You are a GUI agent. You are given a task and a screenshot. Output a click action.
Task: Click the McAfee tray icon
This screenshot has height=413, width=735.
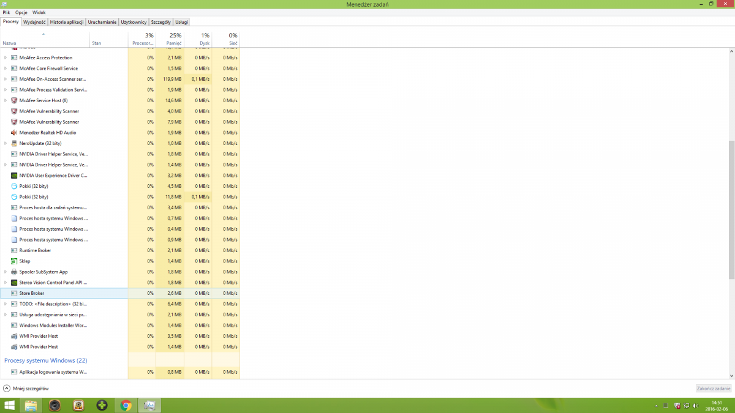pos(676,406)
